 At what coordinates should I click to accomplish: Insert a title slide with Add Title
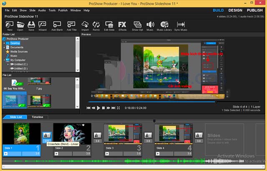click(71, 26)
